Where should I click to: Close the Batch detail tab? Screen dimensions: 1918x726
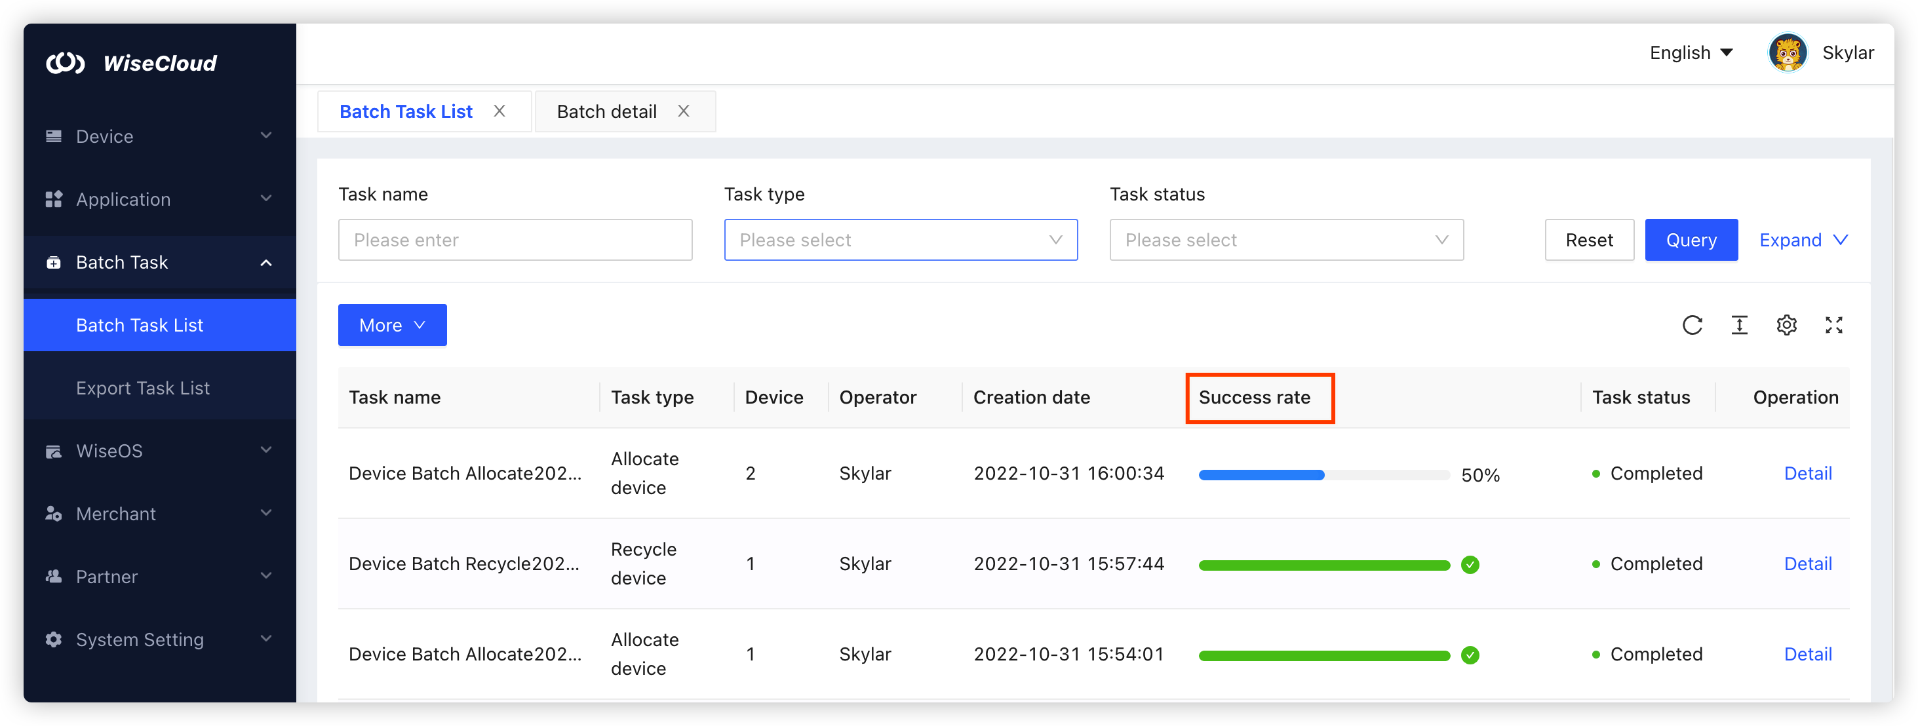[x=683, y=111]
